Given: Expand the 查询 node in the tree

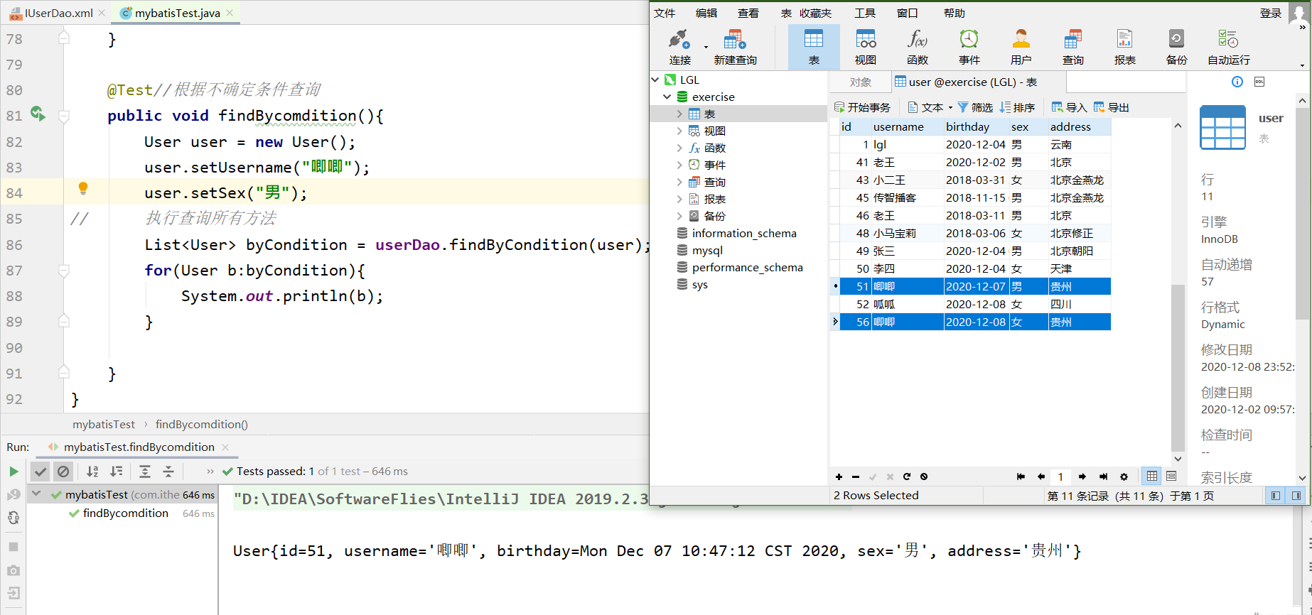Looking at the screenshot, I should [x=679, y=182].
